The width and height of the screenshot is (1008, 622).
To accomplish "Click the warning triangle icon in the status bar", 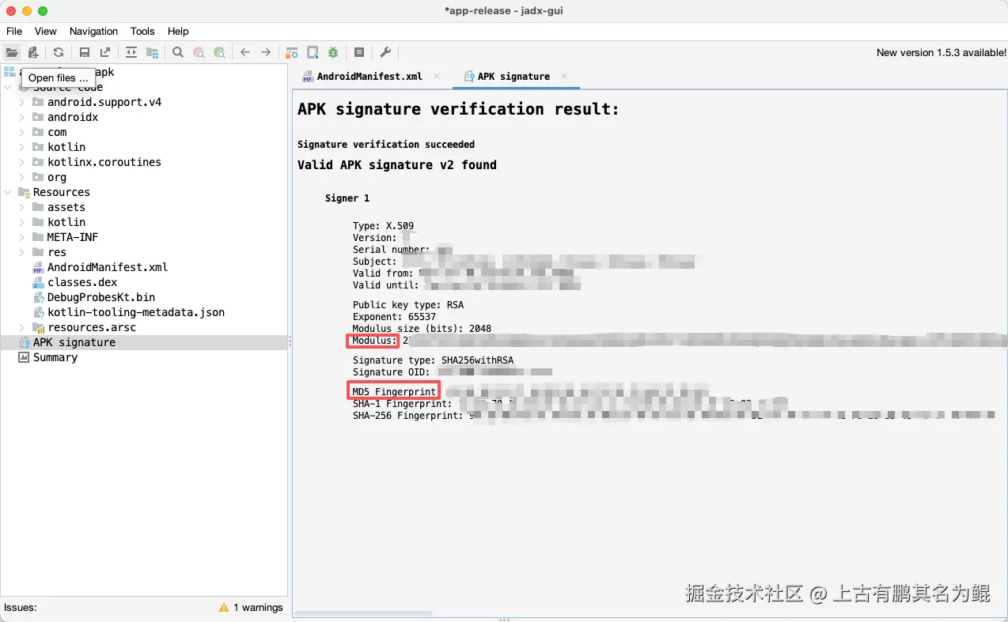I will pos(224,608).
